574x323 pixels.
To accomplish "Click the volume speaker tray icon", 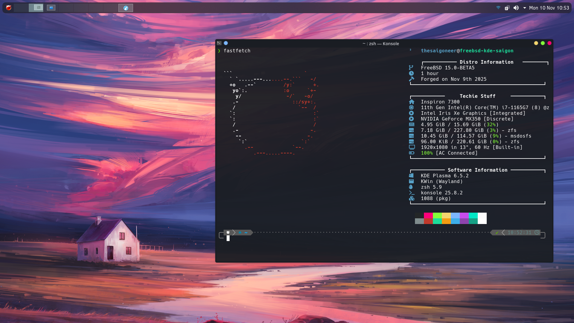I will coord(516,8).
